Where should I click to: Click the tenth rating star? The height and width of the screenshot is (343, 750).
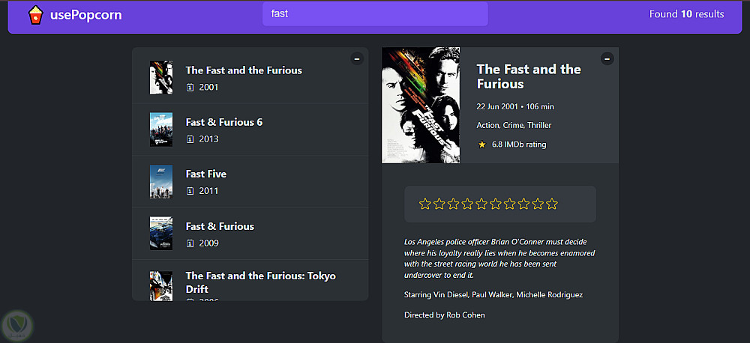[x=552, y=204]
